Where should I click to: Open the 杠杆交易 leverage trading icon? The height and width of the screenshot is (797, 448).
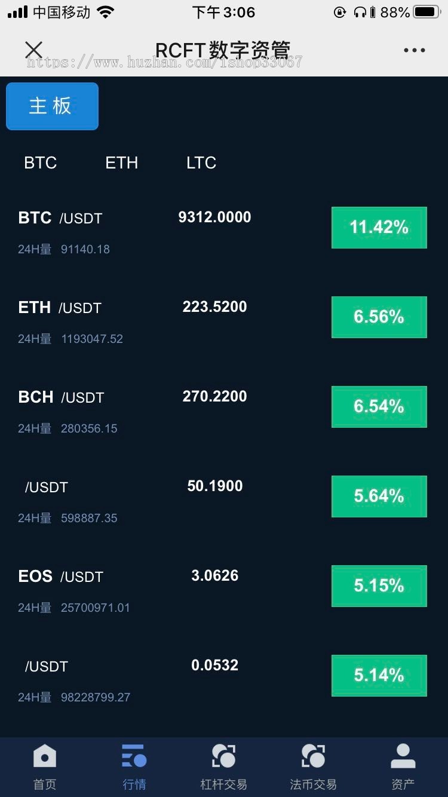pyautogui.click(x=223, y=756)
